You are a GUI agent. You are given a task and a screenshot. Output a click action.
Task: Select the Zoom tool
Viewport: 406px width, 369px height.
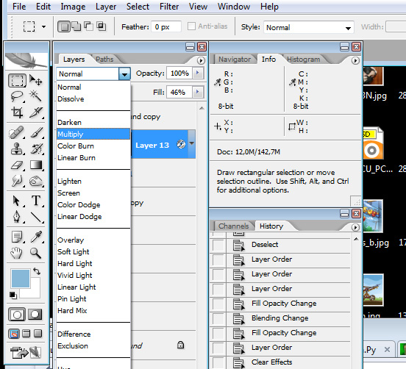coord(36,253)
